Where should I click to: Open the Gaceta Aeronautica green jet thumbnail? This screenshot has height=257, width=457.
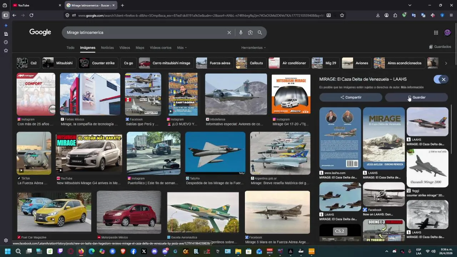click(203, 212)
